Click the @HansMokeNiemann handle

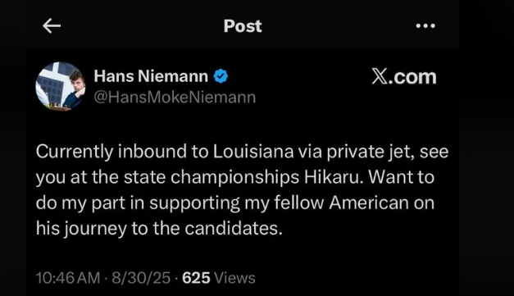[x=175, y=98]
